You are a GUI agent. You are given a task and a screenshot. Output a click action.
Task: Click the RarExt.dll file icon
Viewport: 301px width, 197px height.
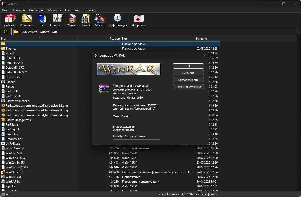pyautogui.click(x=3, y=91)
